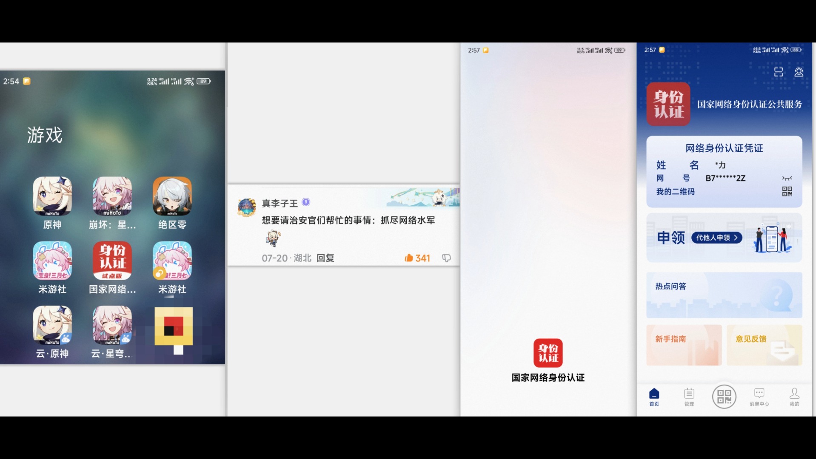Select the 游戏 folder title
Image resolution: width=816 pixels, height=459 pixels.
click(x=45, y=135)
